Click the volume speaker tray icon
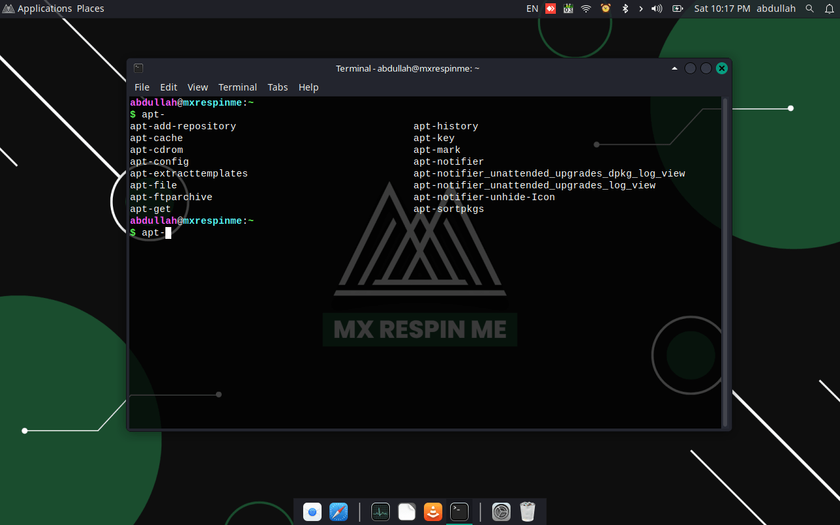This screenshot has height=525, width=840. tap(657, 9)
